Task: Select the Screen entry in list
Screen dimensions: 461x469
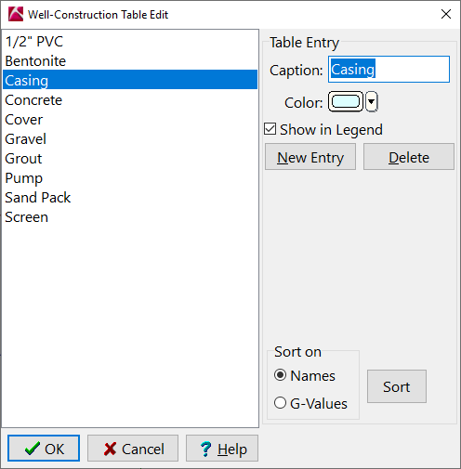Action: click(x=130, y=217)
